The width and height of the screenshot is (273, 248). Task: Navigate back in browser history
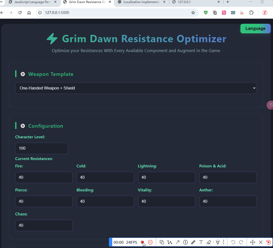point(2,13)
